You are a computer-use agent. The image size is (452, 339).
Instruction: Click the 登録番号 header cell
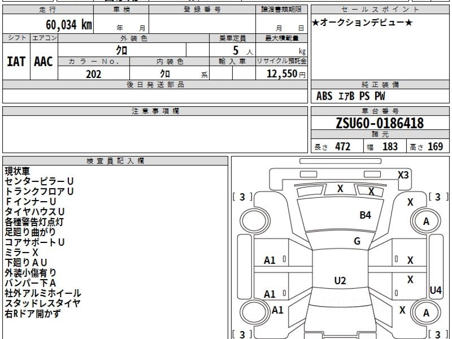[x=202, y=10]
